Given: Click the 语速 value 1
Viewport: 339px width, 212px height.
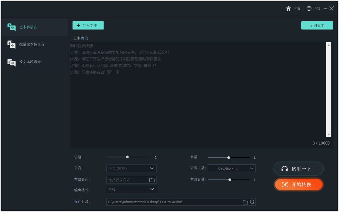Looking at the screenshot, I should 156,157.
